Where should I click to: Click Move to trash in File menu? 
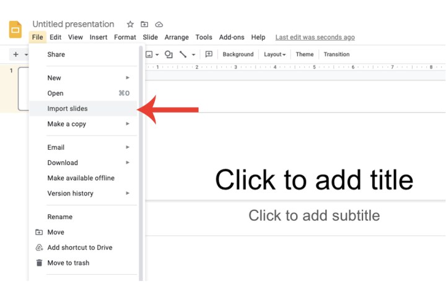[x=68, y=263]
